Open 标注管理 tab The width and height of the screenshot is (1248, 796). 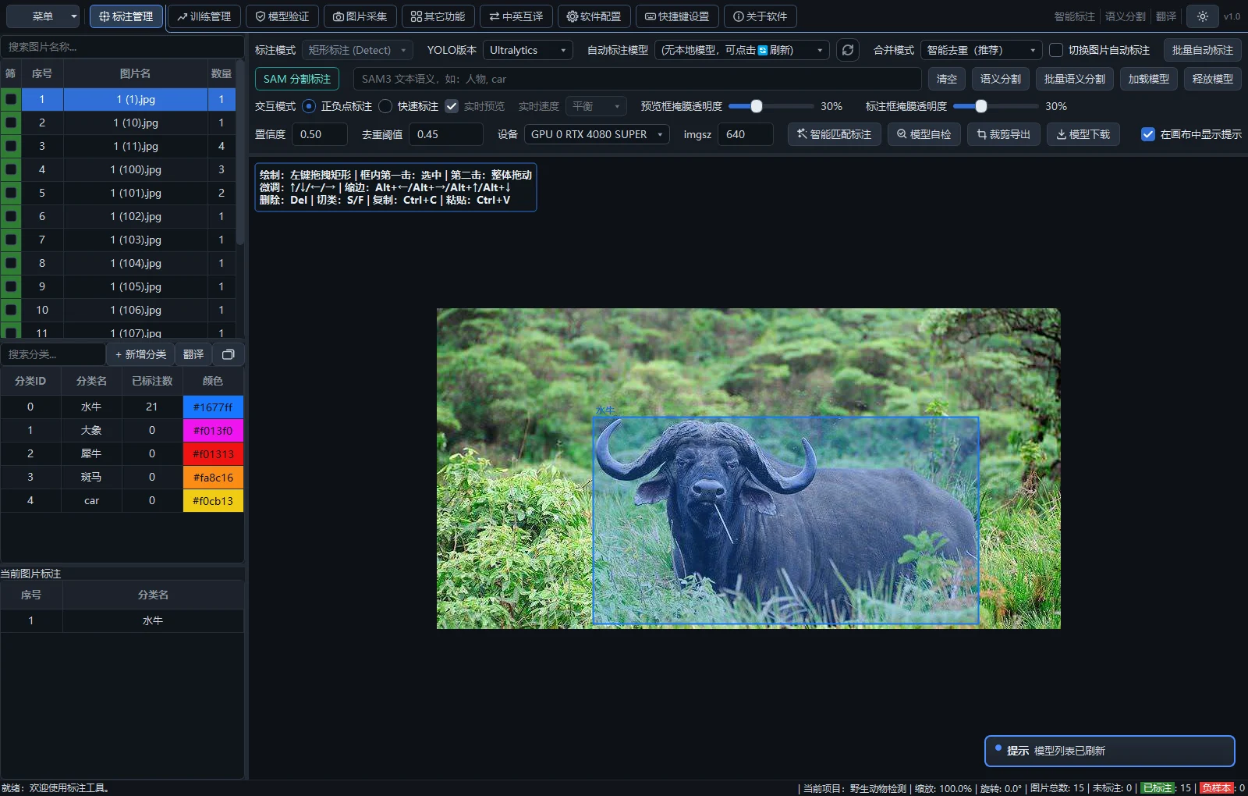click(126, 16)
